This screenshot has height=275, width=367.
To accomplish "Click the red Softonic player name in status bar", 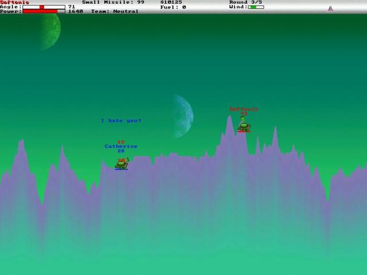I will (x=14, y=2).
